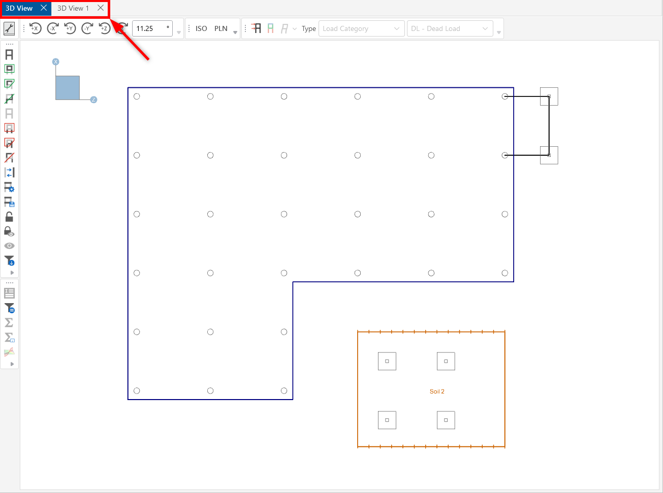Toggle the padlock with eye icon

pyautogui.click(x=9, y=232)
